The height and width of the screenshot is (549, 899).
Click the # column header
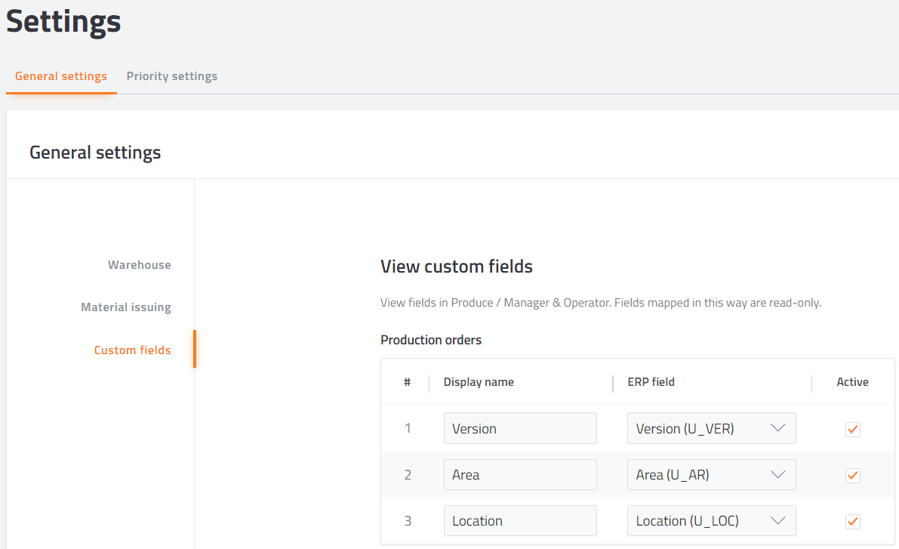(407, 382)
